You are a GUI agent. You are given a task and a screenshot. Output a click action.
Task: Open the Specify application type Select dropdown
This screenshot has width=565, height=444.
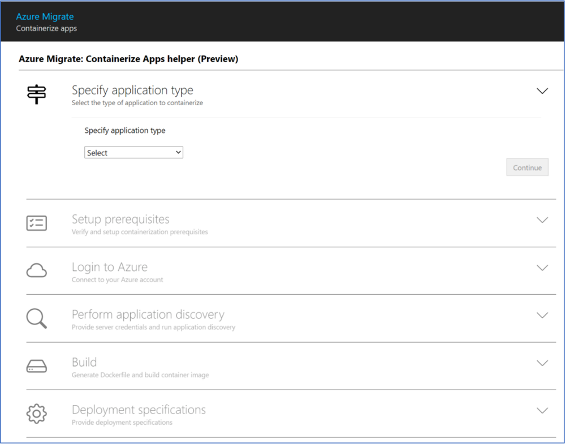(133, 153)
